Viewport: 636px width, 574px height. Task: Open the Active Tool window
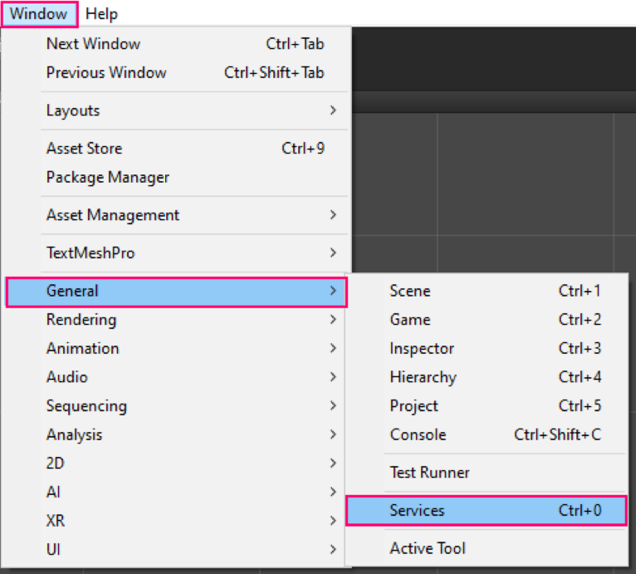(487, 548)
